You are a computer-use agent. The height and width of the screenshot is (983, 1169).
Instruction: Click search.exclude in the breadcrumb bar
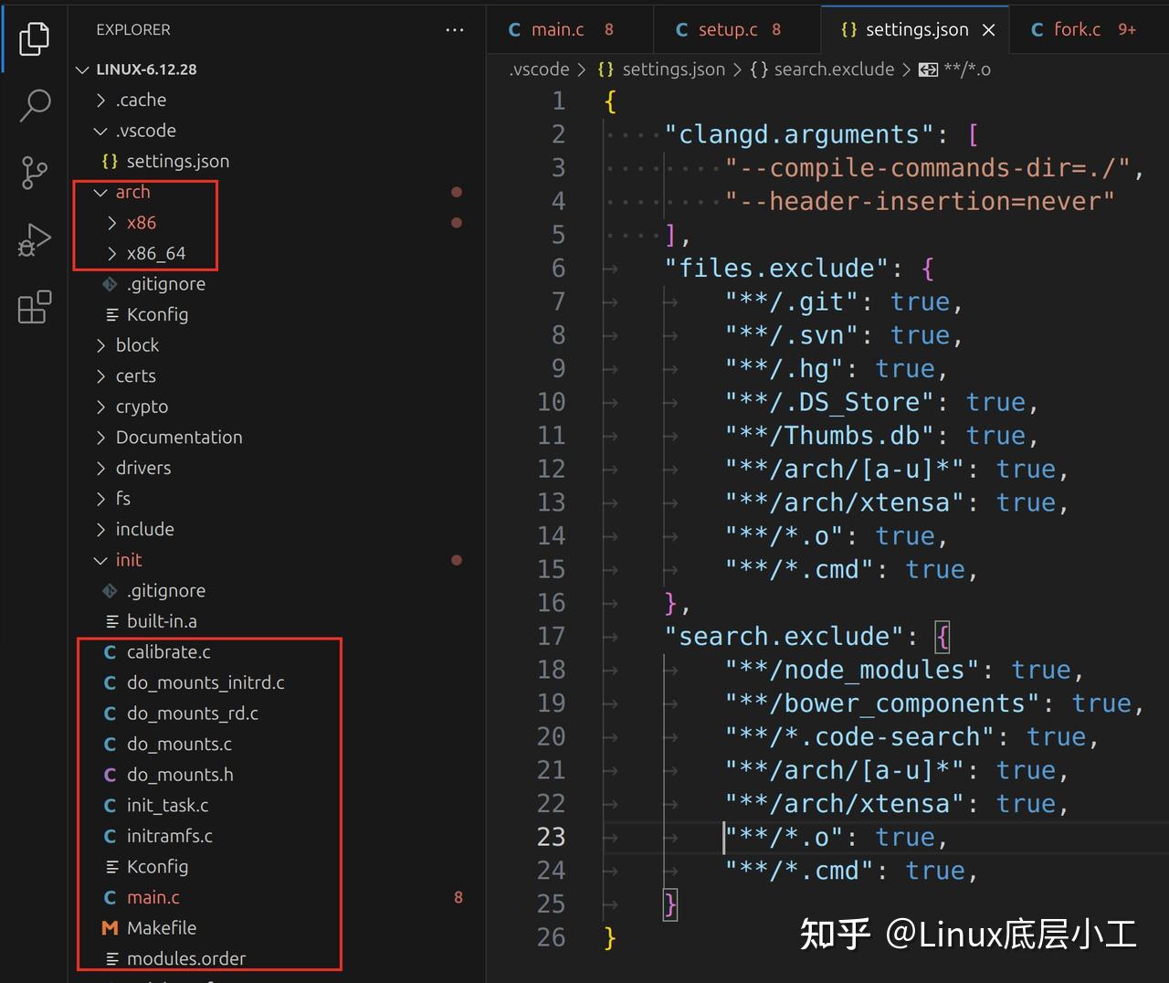click(x=834, y=69)
